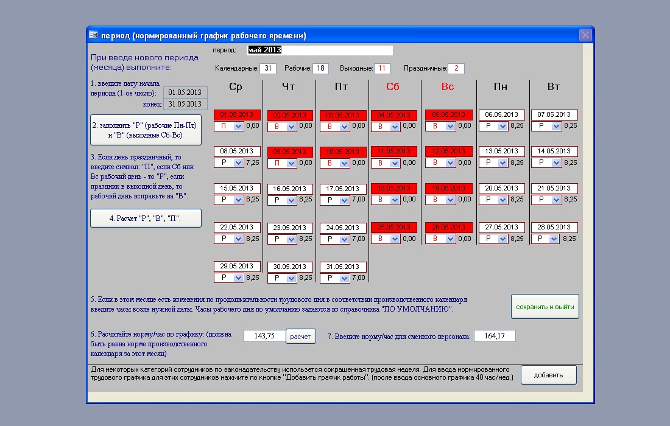
Task: Open the dropdown for date 18.05.2013
Action: (395, 200)
